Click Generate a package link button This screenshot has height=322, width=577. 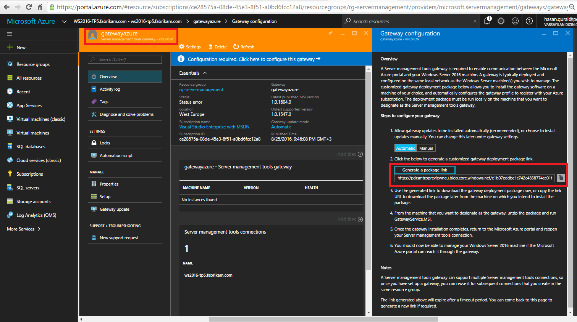click(425, 170)
